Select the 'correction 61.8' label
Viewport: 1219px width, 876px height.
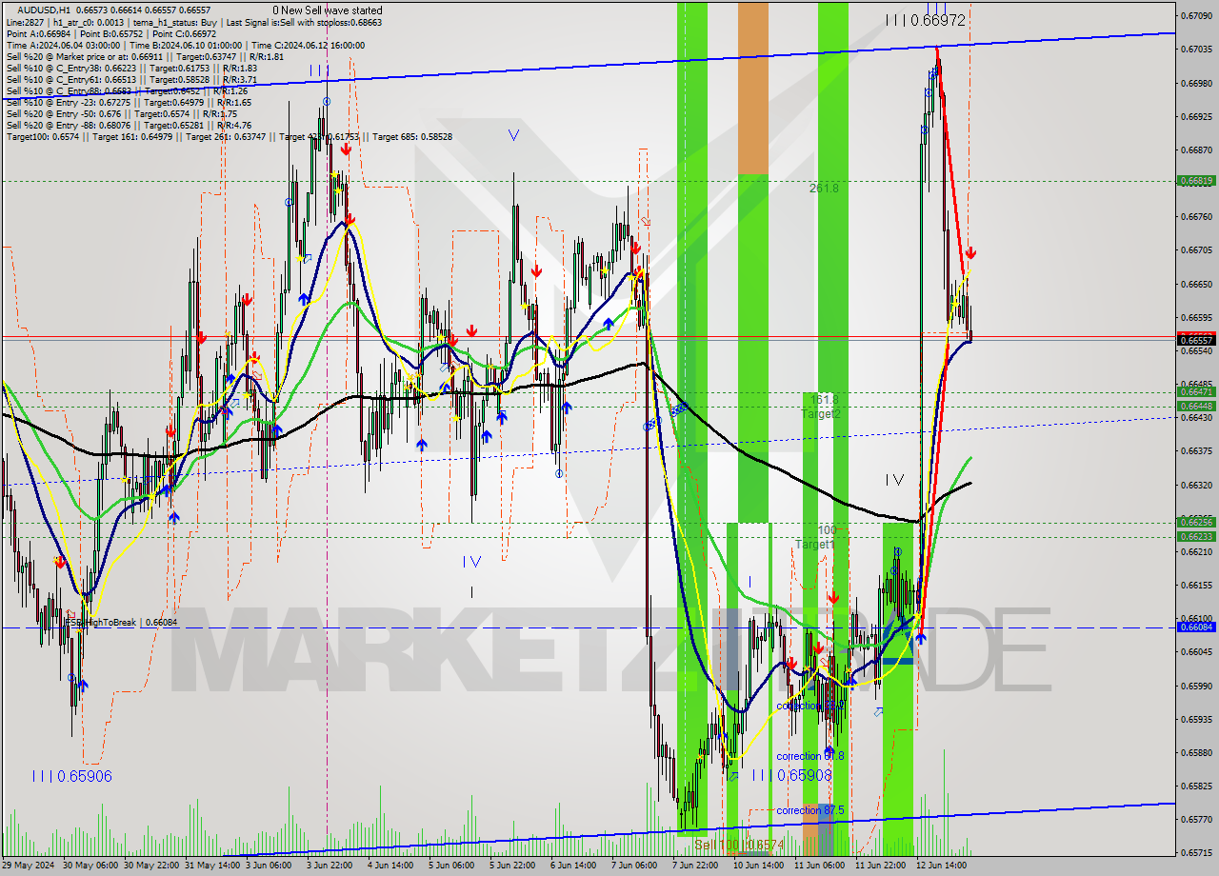click(x=810, y=756)
